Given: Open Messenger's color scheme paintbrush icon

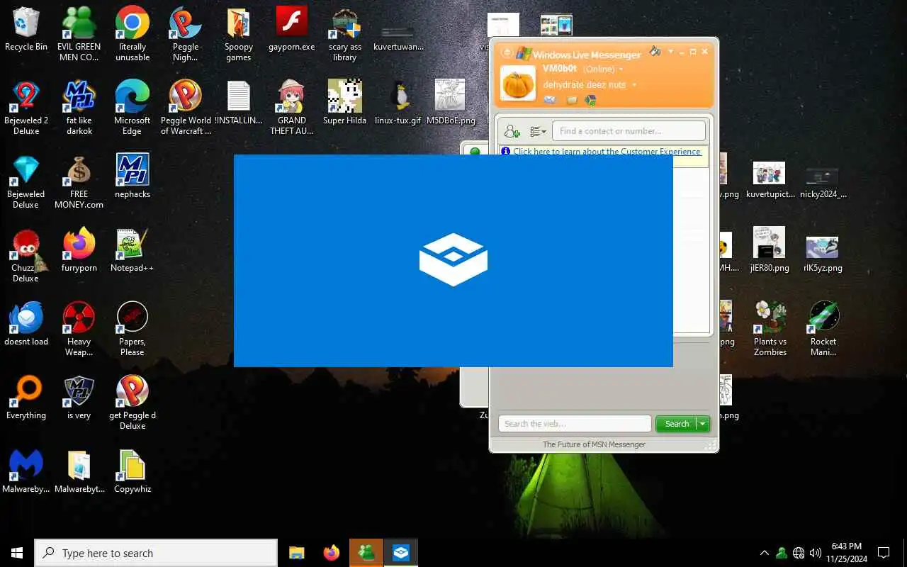Looking at the screenshot, I should (655, 51).
